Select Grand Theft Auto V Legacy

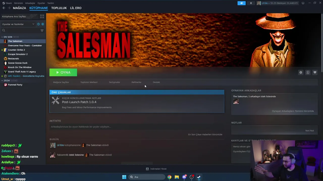pyautogui.click(x=22, y=72)
